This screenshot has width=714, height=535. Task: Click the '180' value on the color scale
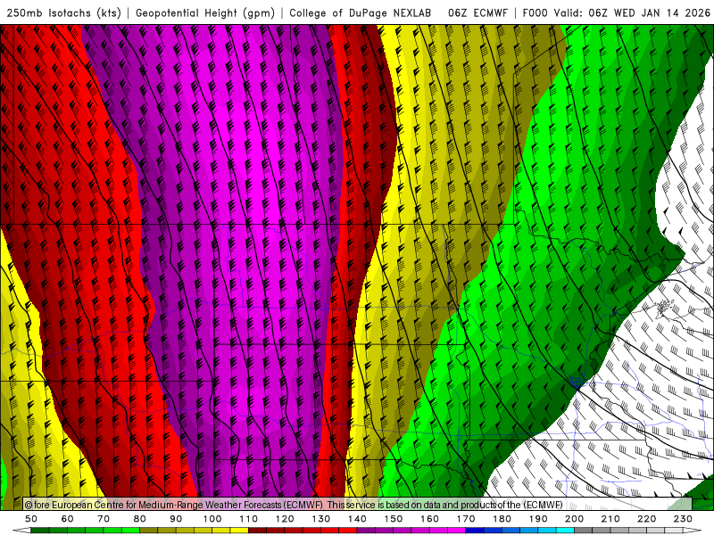(502, 519)
